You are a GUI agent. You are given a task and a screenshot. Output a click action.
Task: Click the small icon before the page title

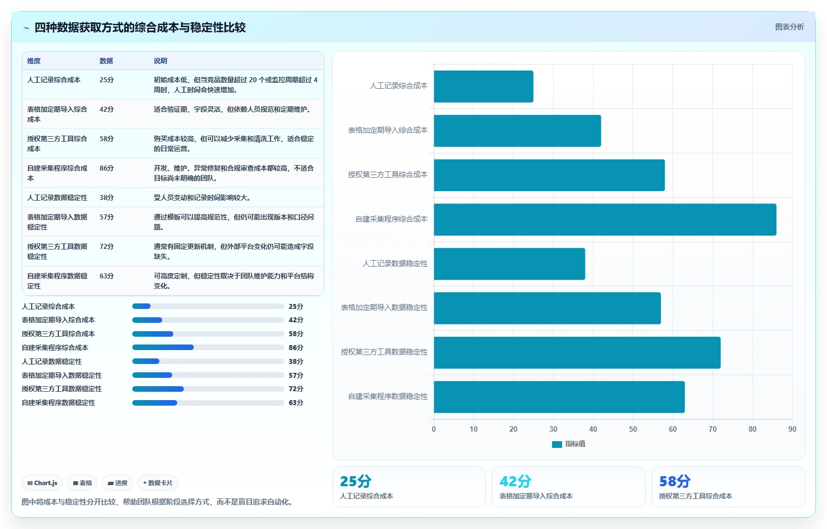[x=26, y=28]
